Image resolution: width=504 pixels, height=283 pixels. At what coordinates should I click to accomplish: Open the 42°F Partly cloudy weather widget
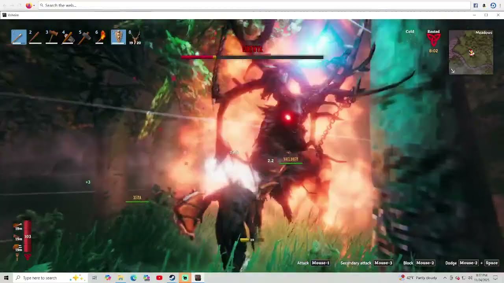coord(418,278)
